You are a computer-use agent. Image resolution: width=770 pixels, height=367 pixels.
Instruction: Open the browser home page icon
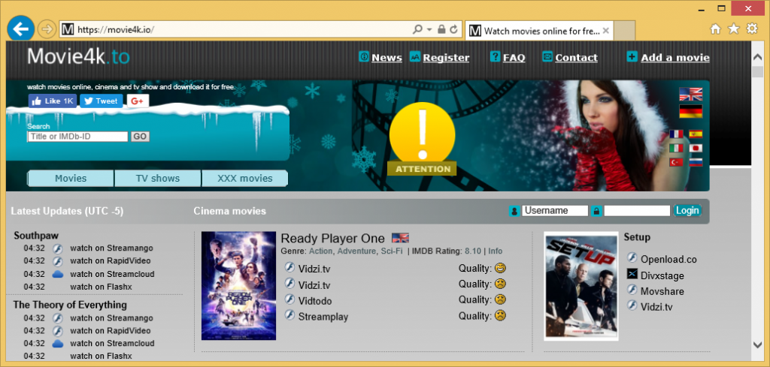point(715,29)
